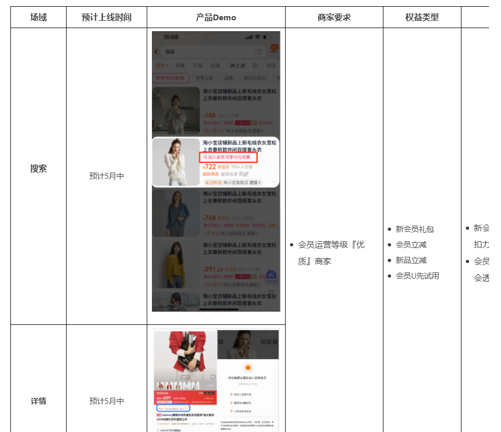Screen dimensions: 501x432
Task: Click the 产品Demo column header
Action: click(x=216, y=17)
